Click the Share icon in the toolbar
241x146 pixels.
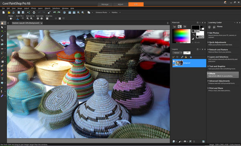point(29,12)
